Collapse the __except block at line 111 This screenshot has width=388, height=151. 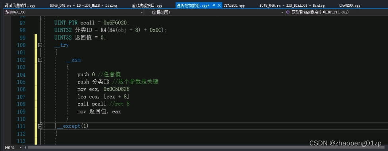tap(40, 126)
